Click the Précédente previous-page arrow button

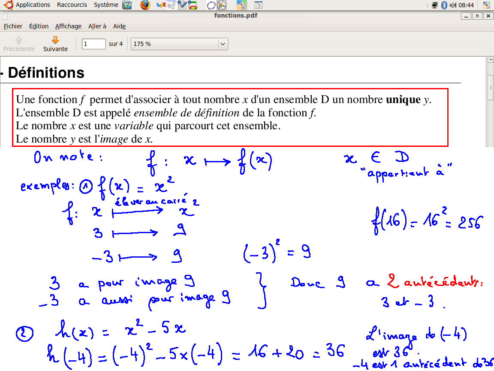coord(19,44)
